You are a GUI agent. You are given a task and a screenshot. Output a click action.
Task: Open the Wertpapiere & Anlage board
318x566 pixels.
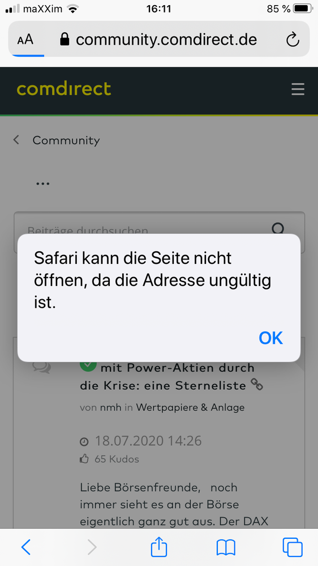pyautogui.click(x=190, y=408)
